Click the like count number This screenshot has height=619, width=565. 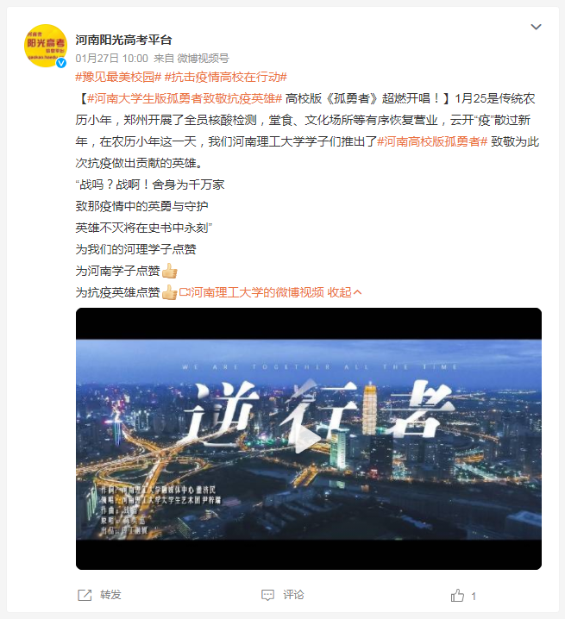(474, 596)
